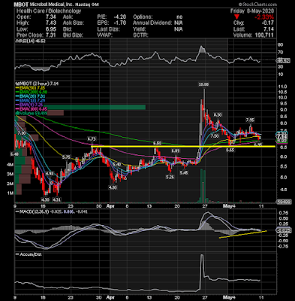Click the 6.73 resistance price label
Image resolution: width=295 pixels, height=301 pixels.
[92, 138]
